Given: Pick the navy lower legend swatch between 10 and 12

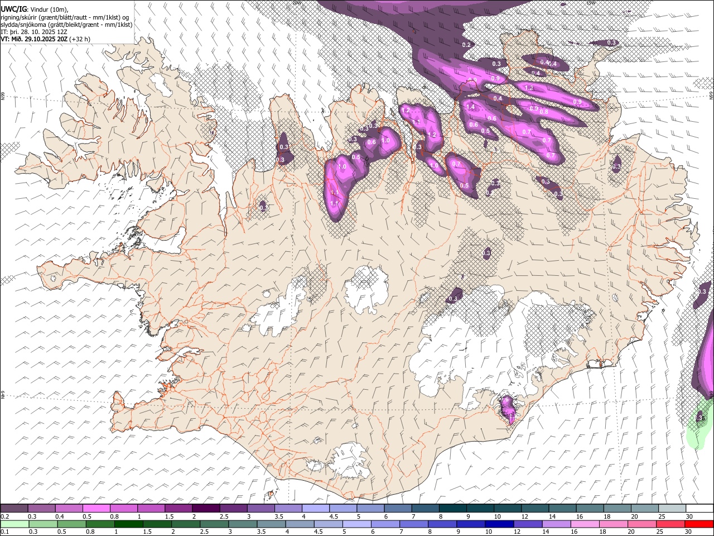Looking at the screenshot, I should pyautogui.click(x=499, y=524).
